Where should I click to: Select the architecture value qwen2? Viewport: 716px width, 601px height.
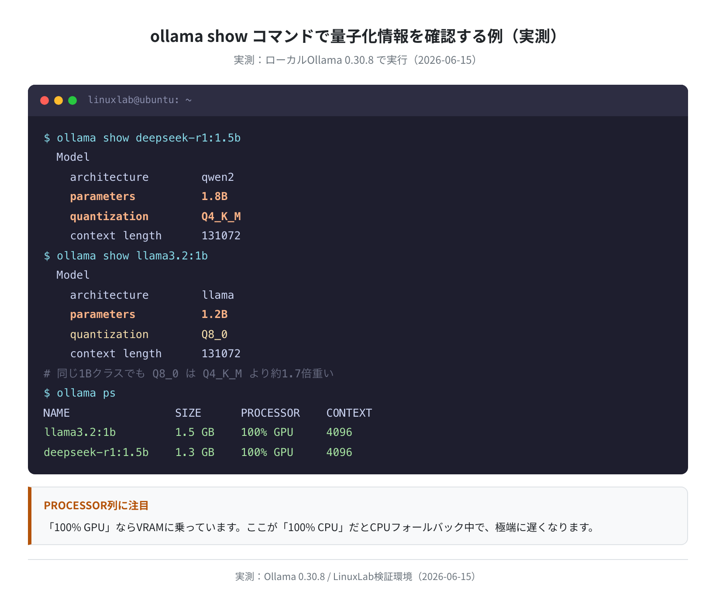click(x=218, y=177)
